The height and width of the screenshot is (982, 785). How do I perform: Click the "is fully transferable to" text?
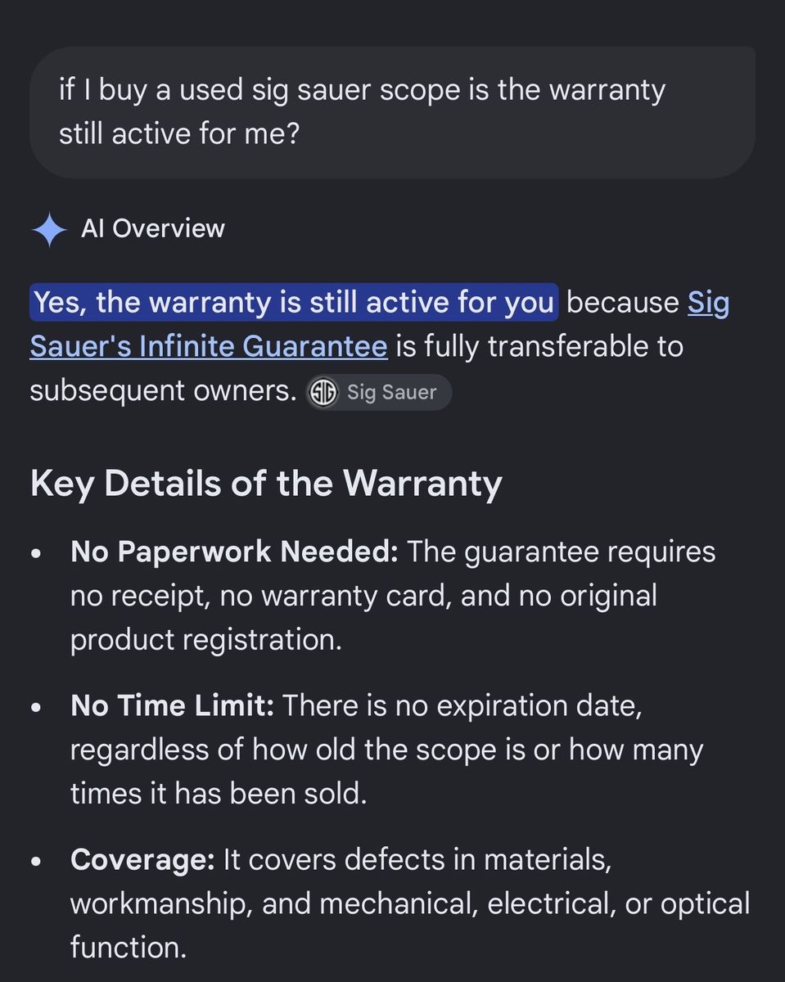pyautogui.click(x=539, y=347)
